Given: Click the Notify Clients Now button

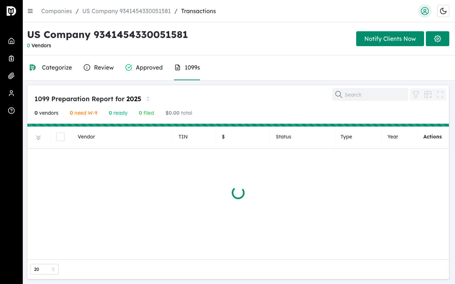Looking at the screenshot, I should click(390, 39).
